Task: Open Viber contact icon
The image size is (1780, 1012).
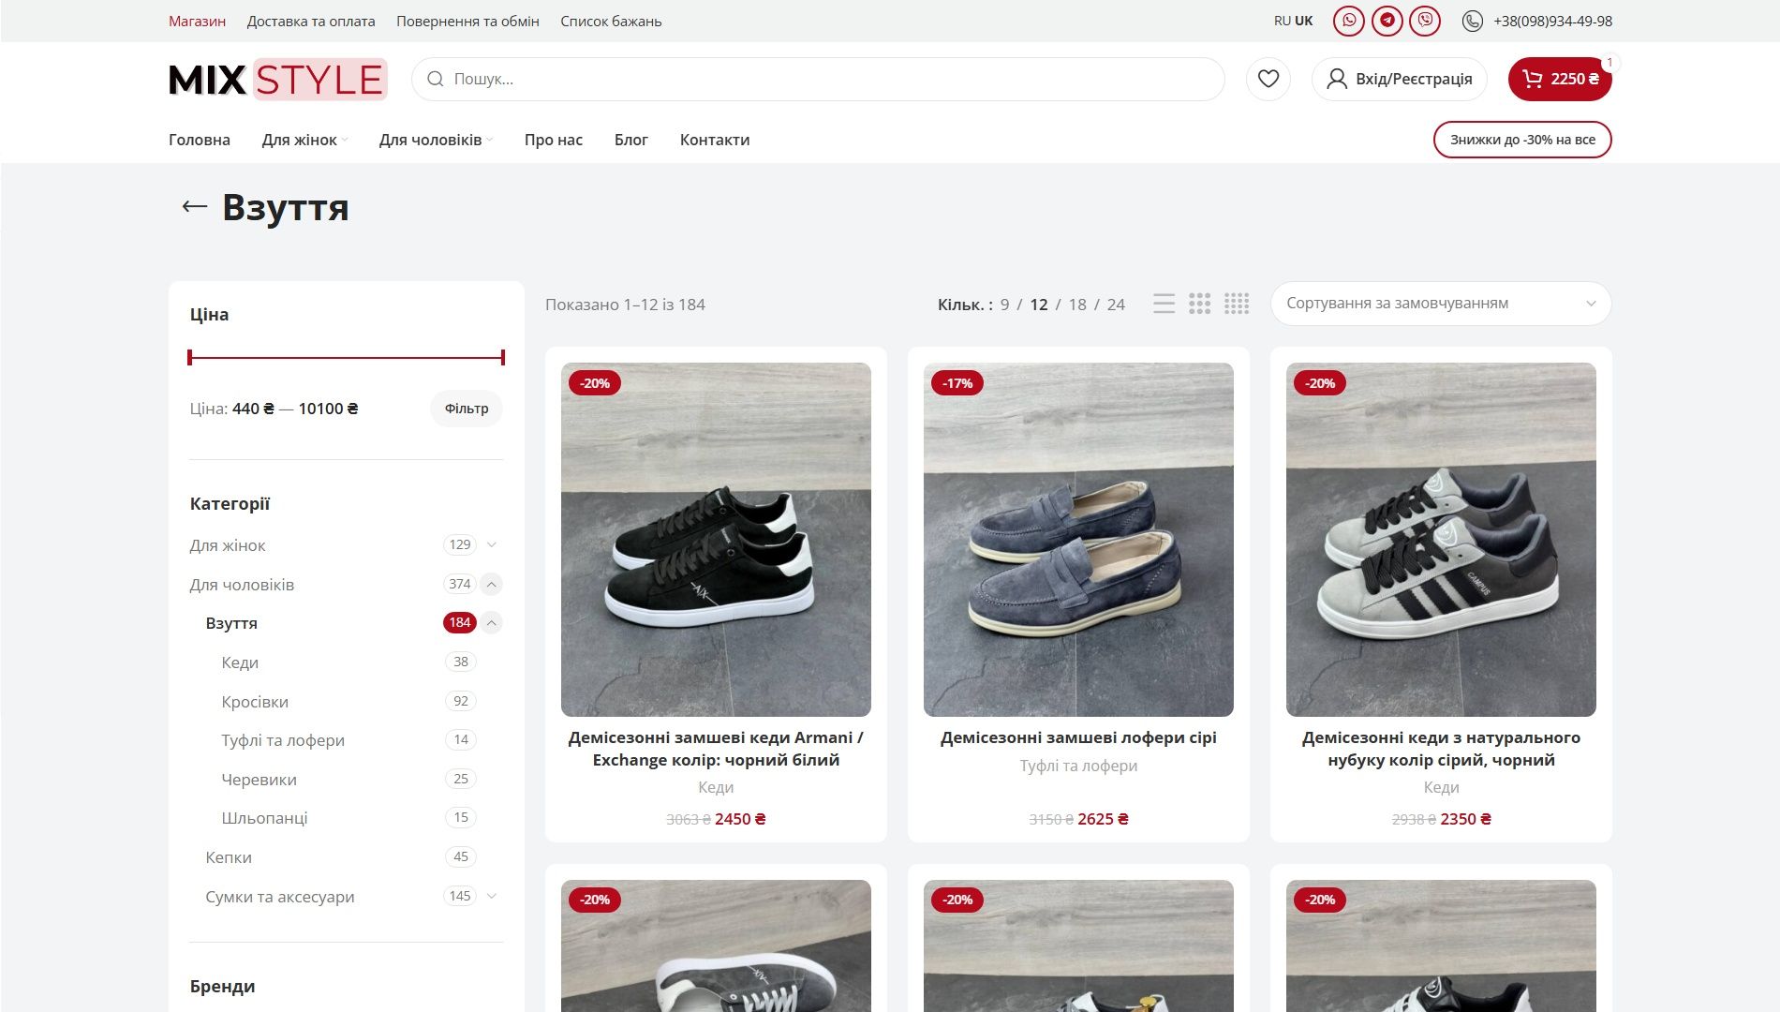Action: click(1425, 21)
